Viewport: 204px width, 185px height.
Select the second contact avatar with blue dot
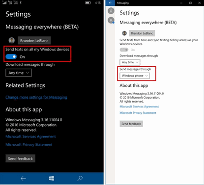[111, 20]
